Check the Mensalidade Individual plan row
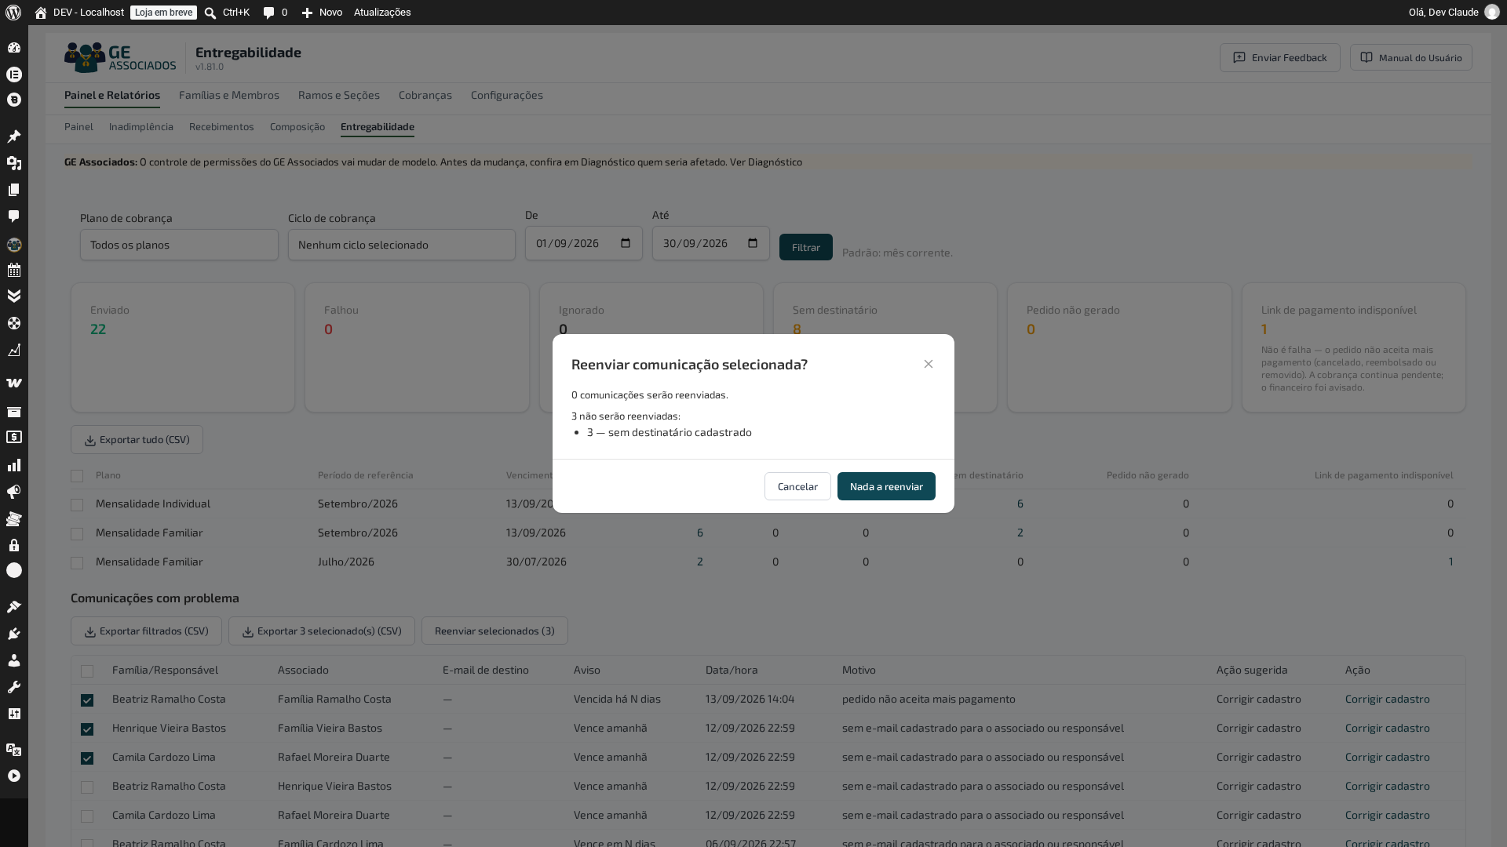The image size is (1507, 847). (x=77, y=505)
